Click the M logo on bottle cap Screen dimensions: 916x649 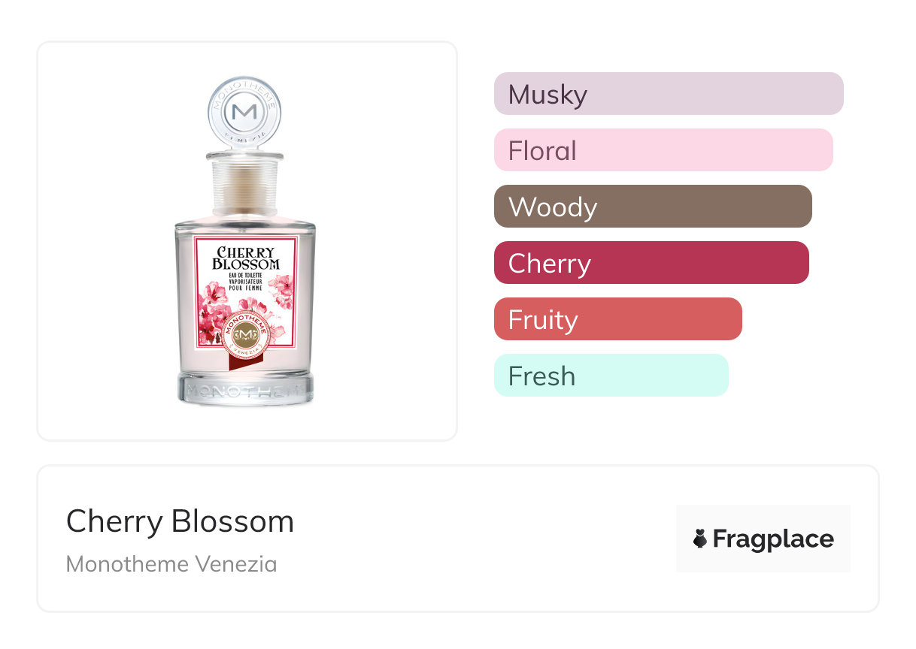245,113
